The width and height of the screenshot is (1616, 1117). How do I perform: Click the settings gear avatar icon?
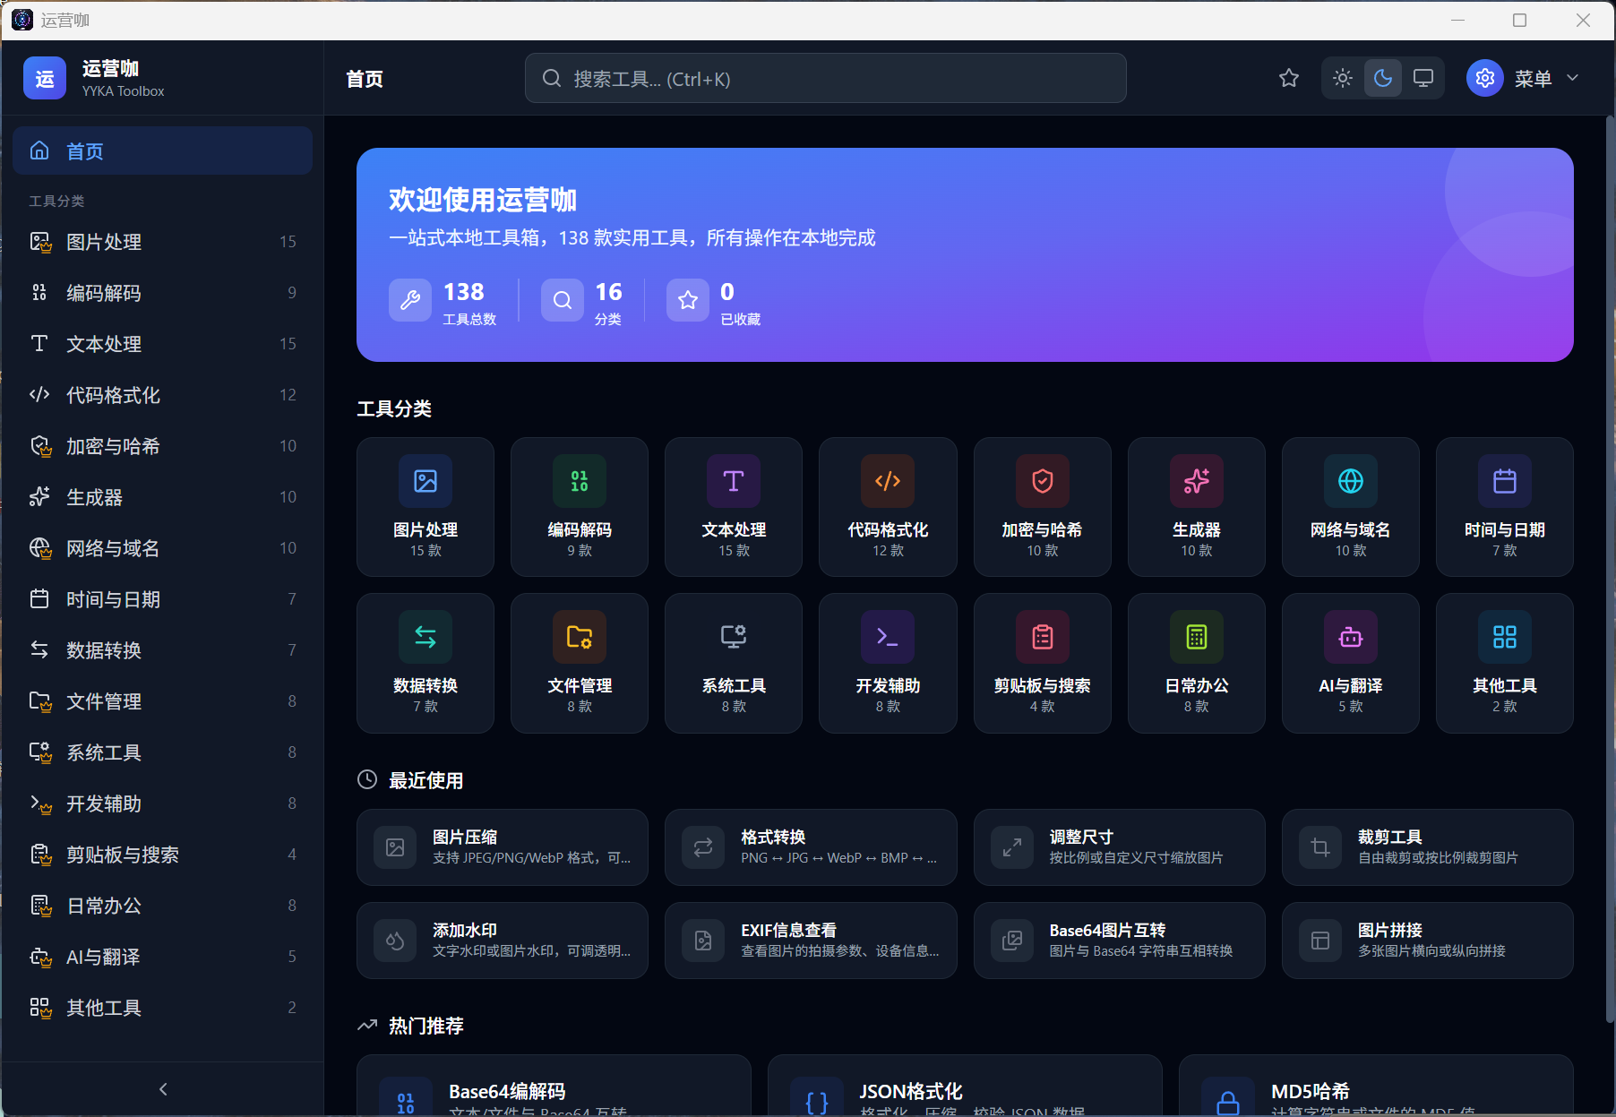point(1484,79)
